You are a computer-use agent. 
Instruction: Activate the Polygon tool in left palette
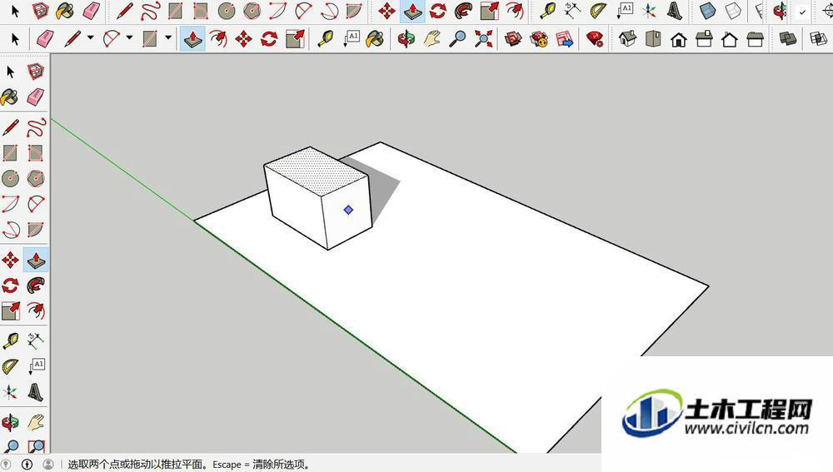click(36, 179)
